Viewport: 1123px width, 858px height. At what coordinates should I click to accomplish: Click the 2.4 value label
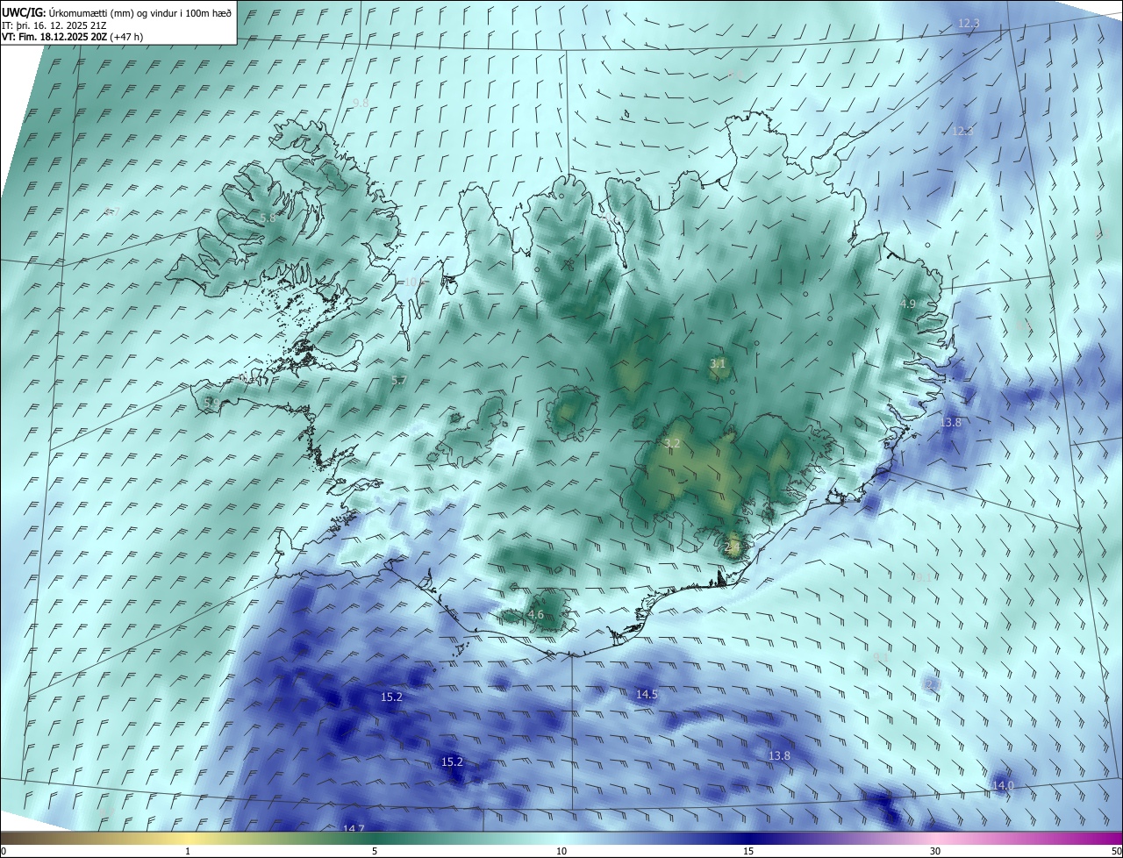coord(733,547)
